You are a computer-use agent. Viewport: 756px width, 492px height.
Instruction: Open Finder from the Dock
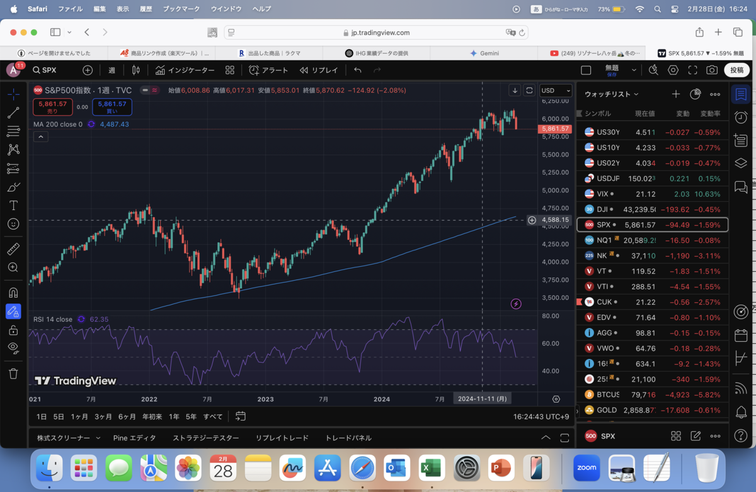(49, 468)
